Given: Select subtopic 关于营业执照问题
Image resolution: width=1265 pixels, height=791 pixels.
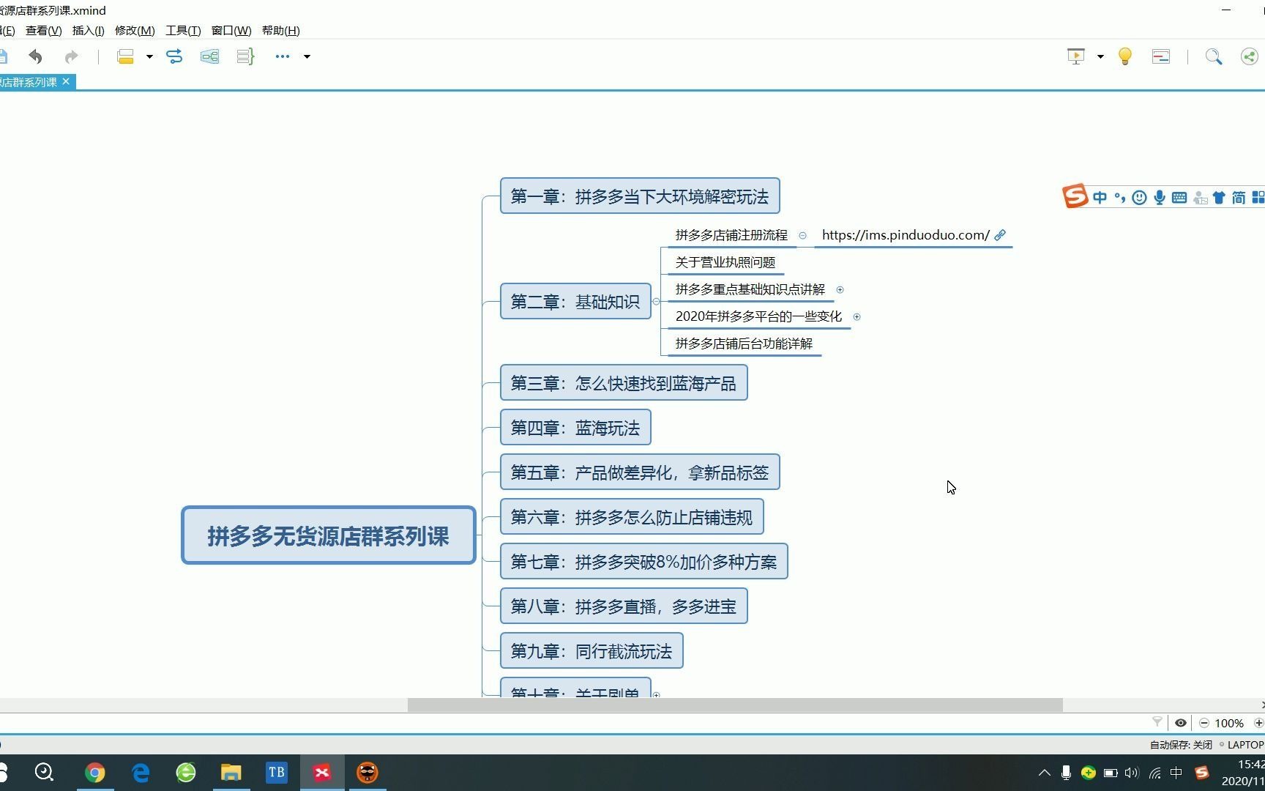Looking at the screenshot, I should pos(725,262).
